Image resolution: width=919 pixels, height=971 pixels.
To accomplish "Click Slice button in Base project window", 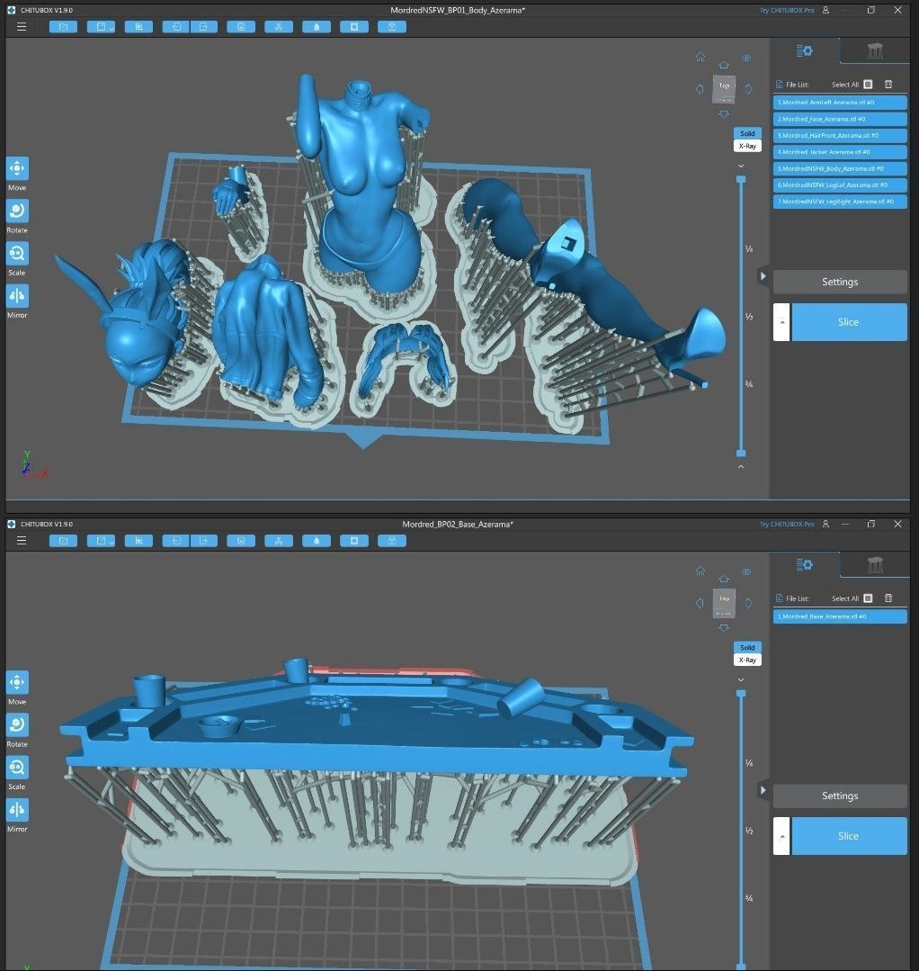I will (849, 836).
